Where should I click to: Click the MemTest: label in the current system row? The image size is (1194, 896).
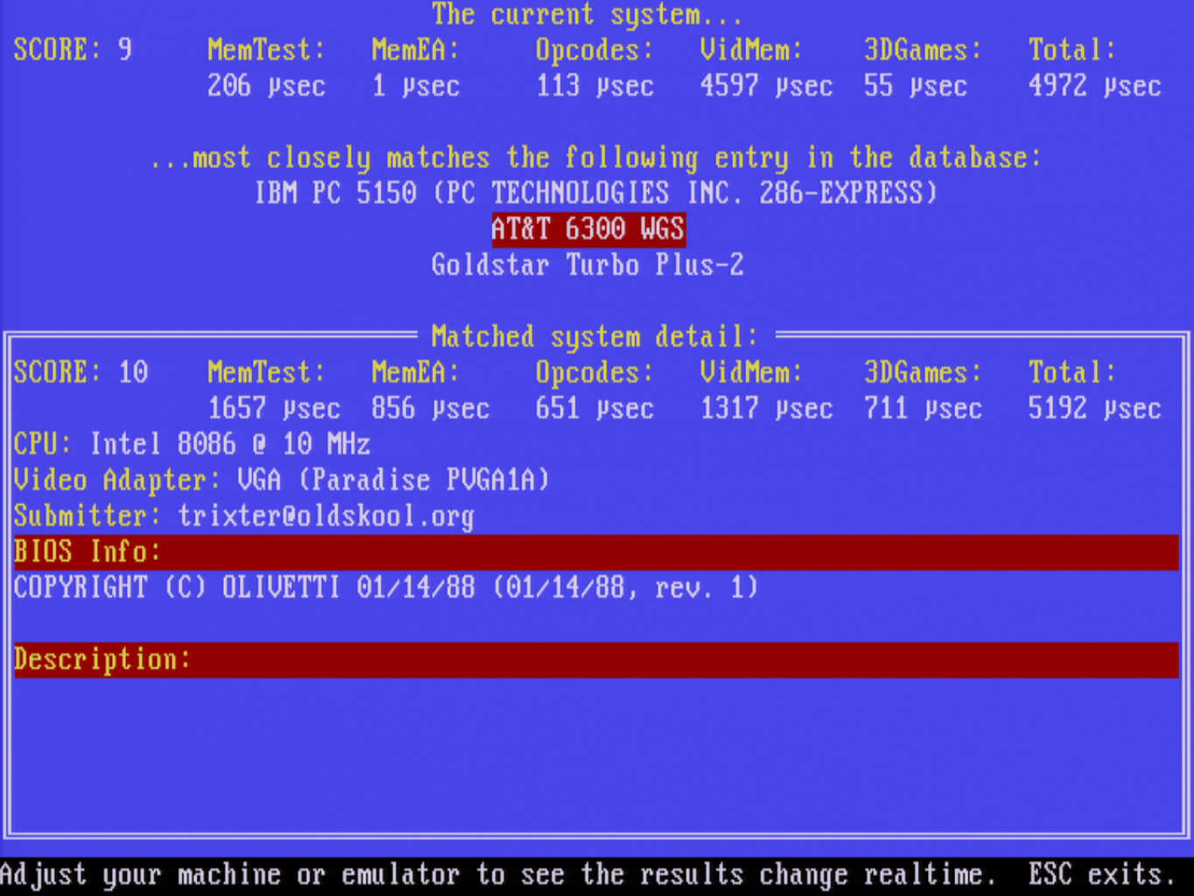point(266,50)
